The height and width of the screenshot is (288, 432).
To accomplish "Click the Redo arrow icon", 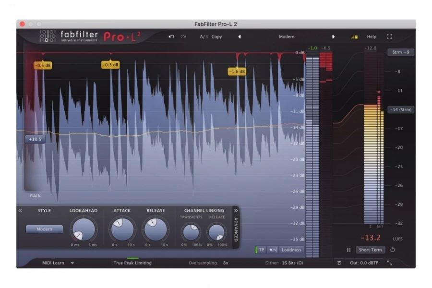I will [x=183, y=36].
